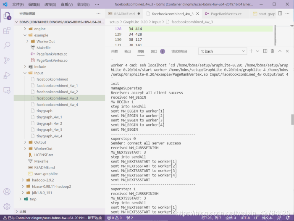Screen dimensions: 294x221
Task: Switch to the 调试控制台 panel tab
Action: (x=179, y=51)
